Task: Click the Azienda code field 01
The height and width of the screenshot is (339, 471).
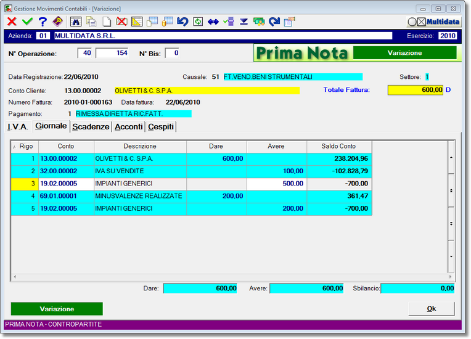Action: click(x=43, y=36)
